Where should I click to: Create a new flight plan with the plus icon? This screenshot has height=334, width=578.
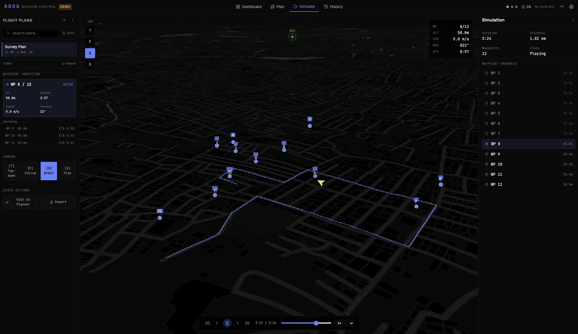(64, 20)
